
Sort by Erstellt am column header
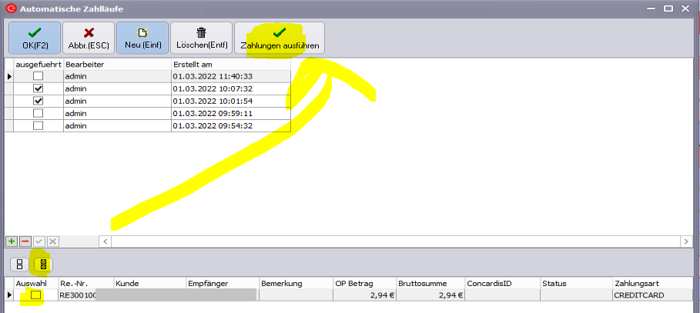(230, 65)
